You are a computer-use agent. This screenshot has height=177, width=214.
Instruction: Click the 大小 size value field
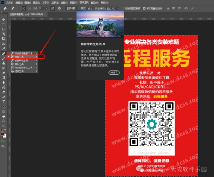click(42, 8)
